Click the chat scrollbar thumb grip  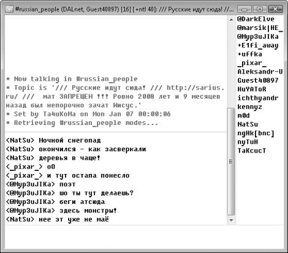(x=231, y=162)
